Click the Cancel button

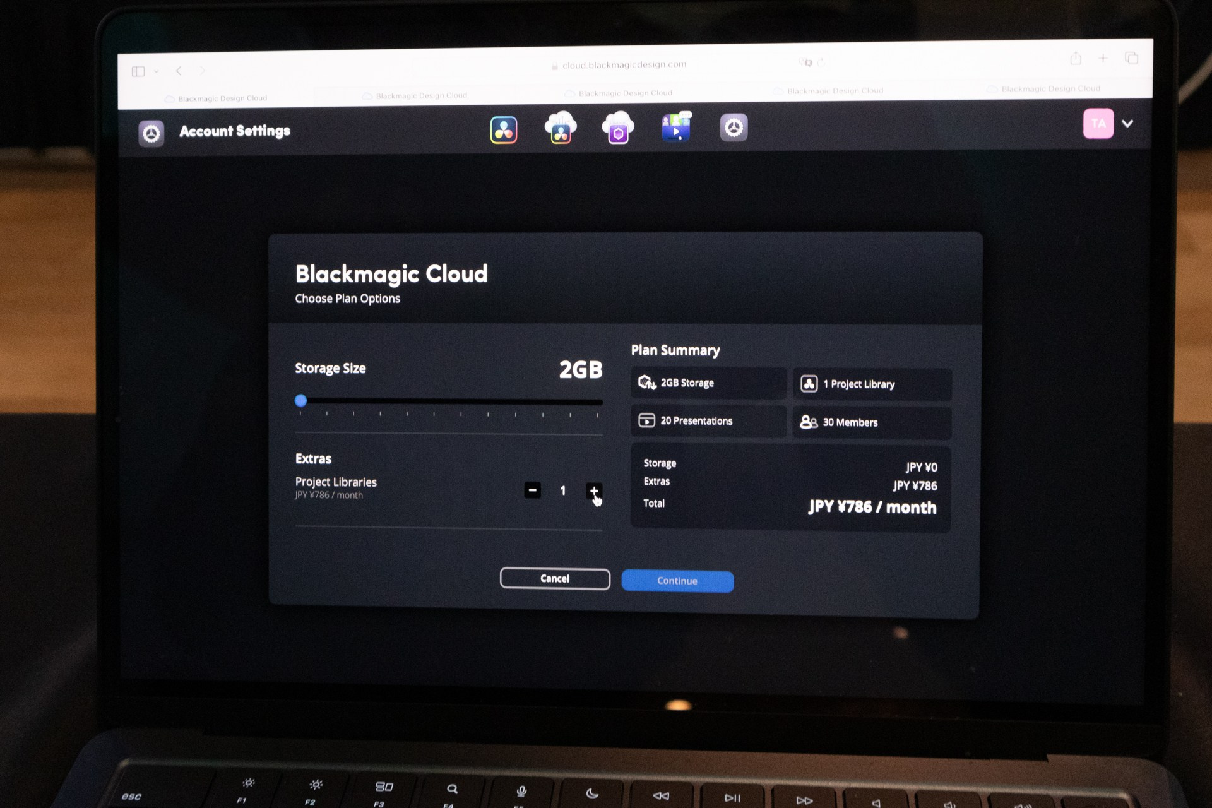point(554,578)
